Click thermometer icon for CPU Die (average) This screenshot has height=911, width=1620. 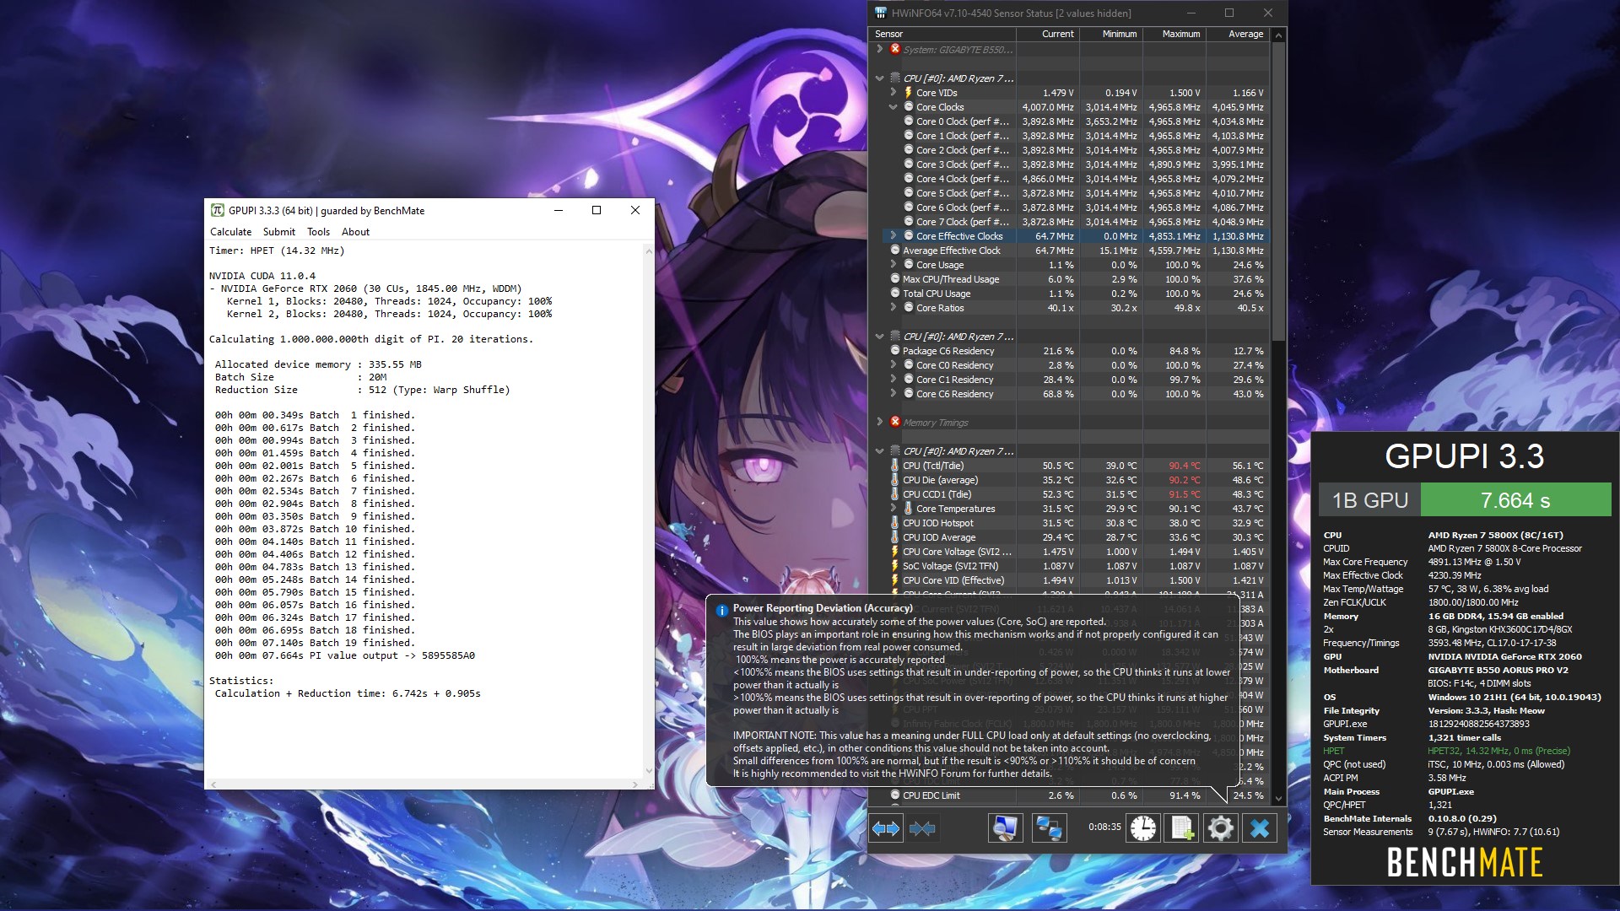click(895, 480)
